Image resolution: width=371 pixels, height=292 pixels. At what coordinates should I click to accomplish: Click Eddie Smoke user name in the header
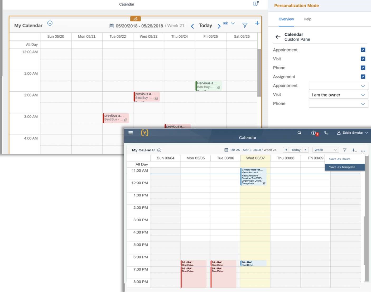tap(352, 133)
